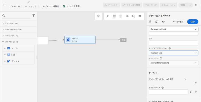Open info icon beside モバイルアプリケーション
The image size is (201, 102).
pos(170,48)
